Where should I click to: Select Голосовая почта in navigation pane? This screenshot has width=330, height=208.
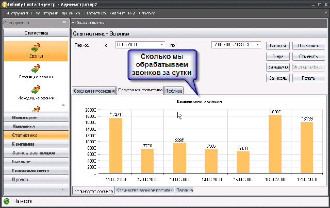pos(36,170)
